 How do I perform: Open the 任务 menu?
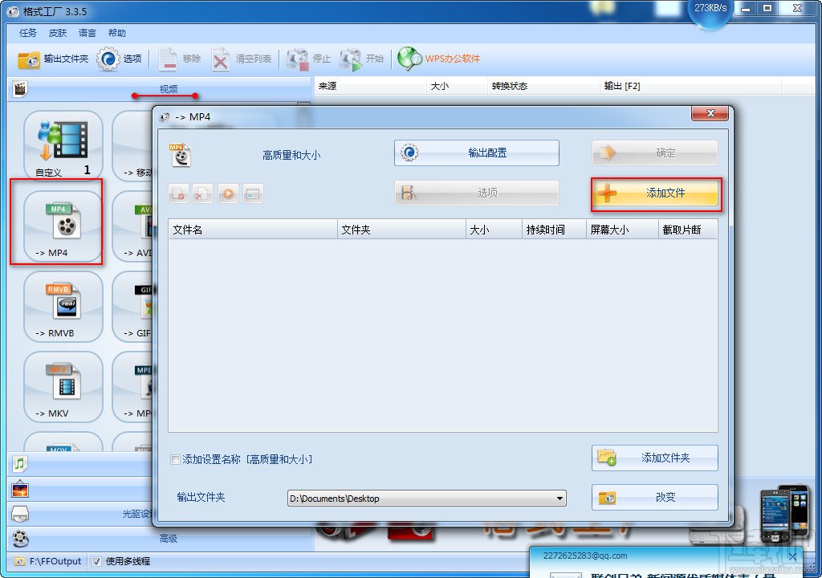[26, 32]
